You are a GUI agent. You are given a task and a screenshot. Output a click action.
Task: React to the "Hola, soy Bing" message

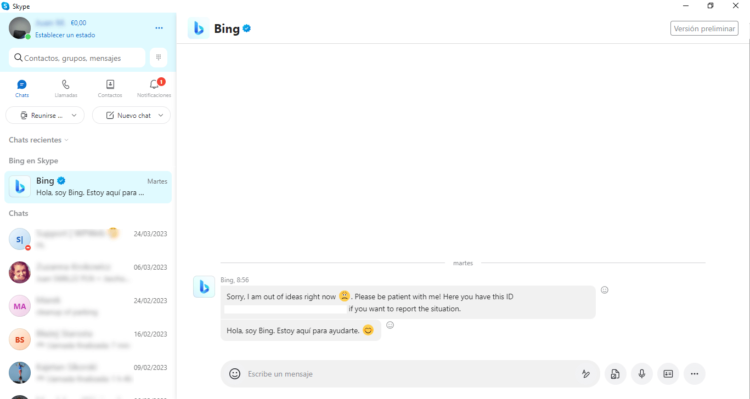[390, 325]
